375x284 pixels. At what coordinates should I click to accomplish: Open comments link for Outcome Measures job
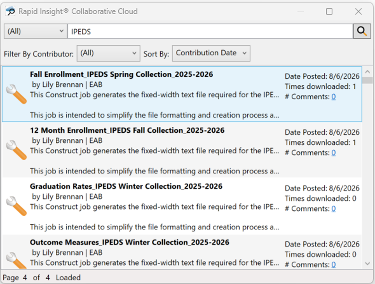click(334, 264)
